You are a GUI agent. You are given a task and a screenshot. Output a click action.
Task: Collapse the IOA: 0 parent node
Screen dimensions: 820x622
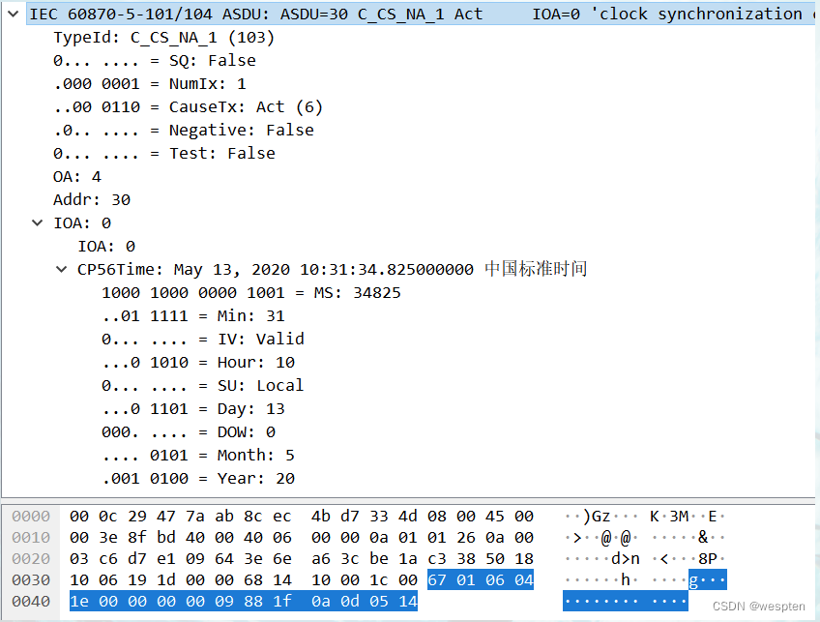click(37, 222)
